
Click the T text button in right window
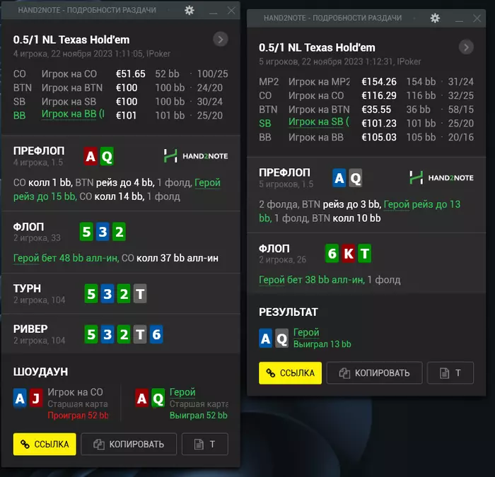pos(450,373)
